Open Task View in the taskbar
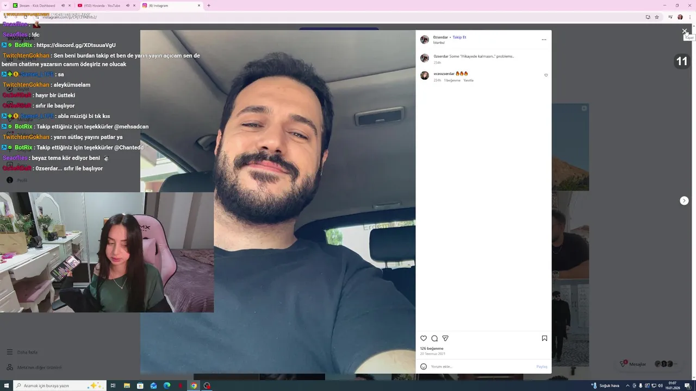The image size is (696, 391). coord(113,386)
